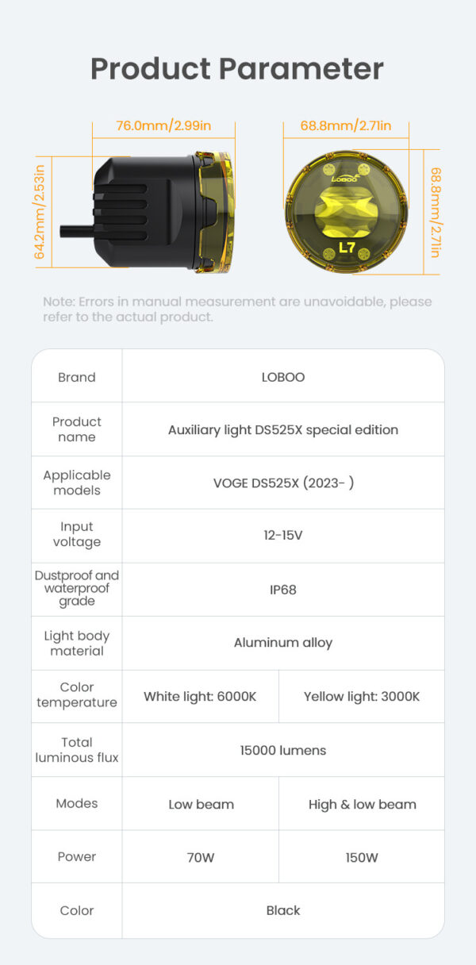Select the LOBOO brand value cell
This screenshot has height=965, width=476.
(283, 377)
